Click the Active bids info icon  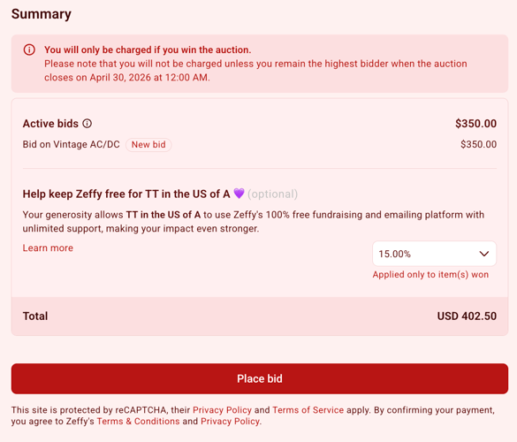point(87,124)
